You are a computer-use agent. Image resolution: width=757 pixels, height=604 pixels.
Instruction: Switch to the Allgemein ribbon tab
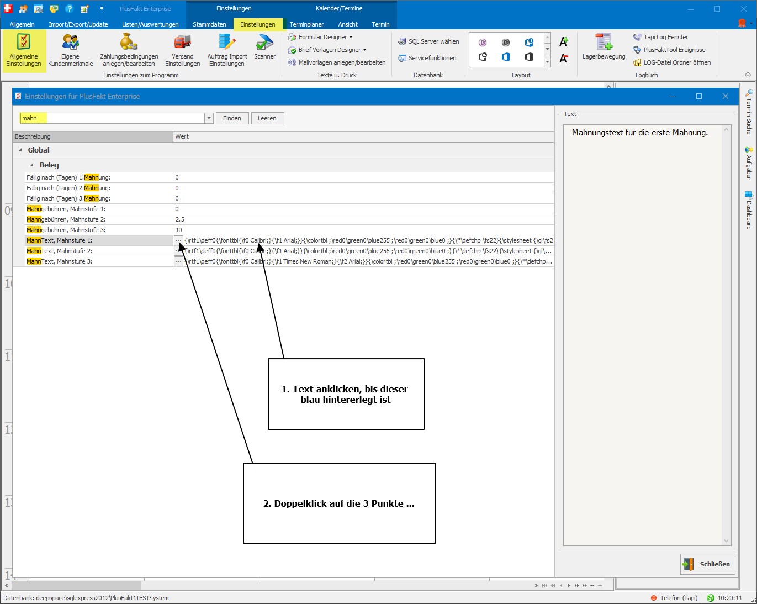point(22,24)
